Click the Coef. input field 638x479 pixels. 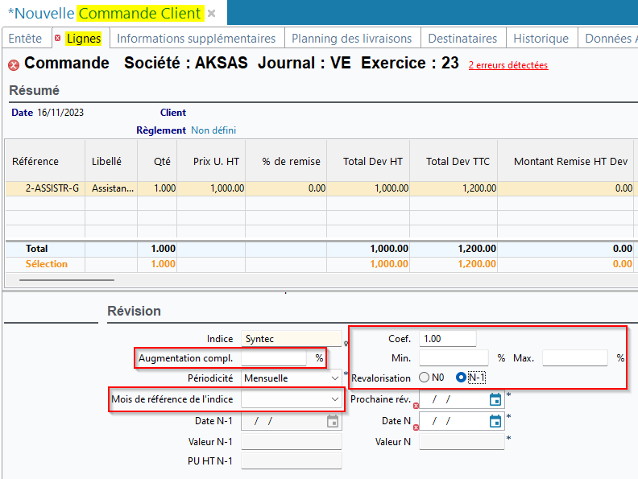[x=448, y=338]
